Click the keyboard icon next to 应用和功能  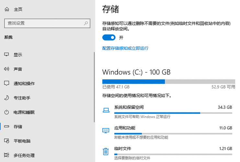[x=106, y=131]
